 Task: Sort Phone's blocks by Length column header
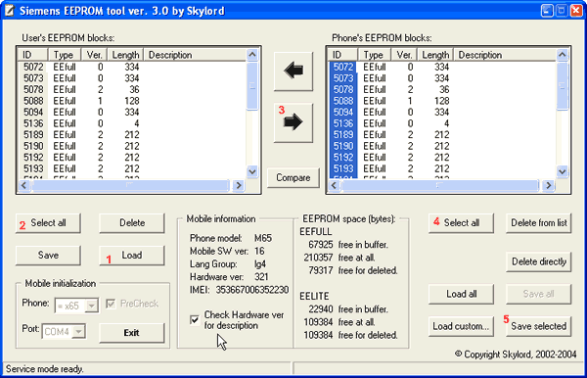click(x=435, y=55)
